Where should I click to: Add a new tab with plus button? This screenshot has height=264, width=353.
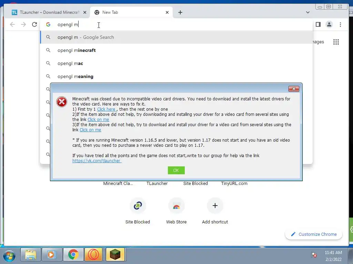180,12
